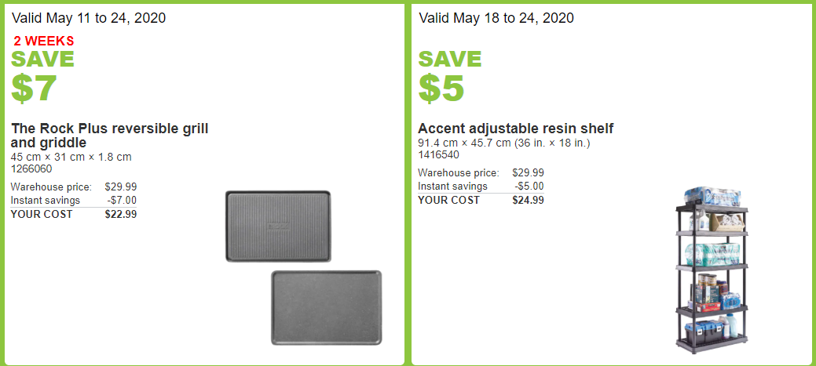Click the -$5.00 instant savings amount
The image size is (816, 366).
[x=530, y=187]
